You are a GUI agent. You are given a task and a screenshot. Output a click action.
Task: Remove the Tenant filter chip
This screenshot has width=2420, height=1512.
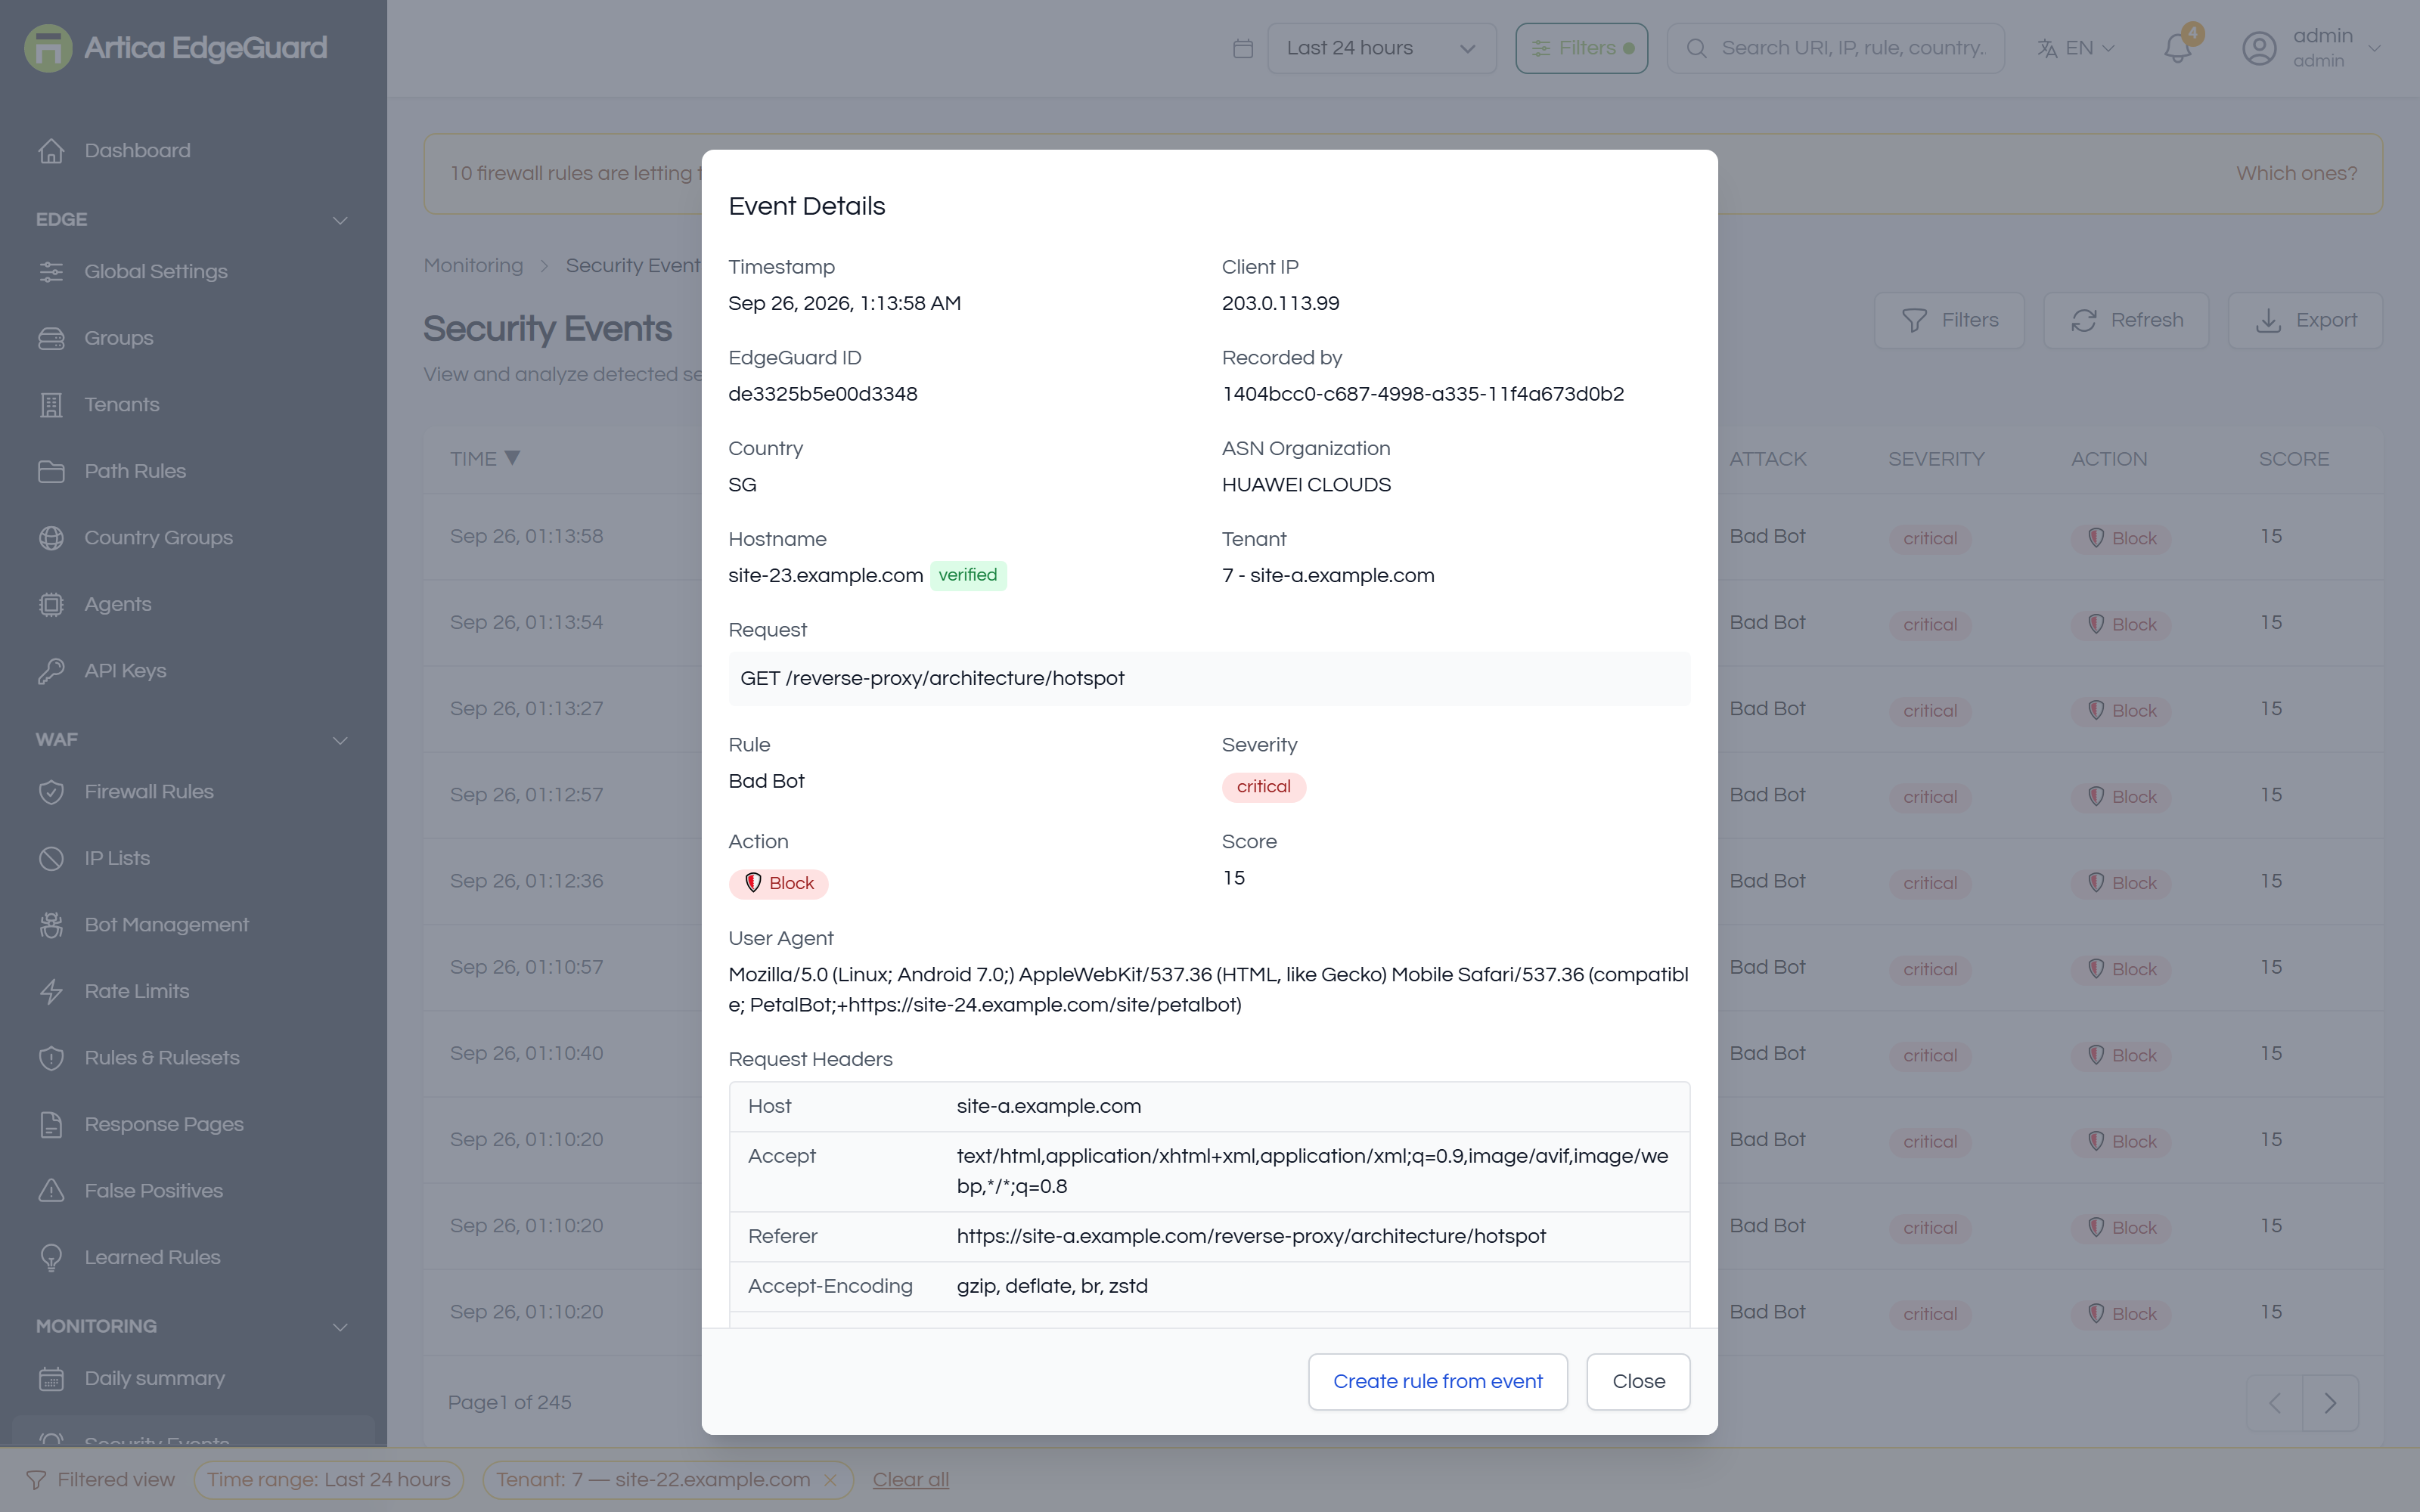pyautogui.click(x=830, y=1480)
